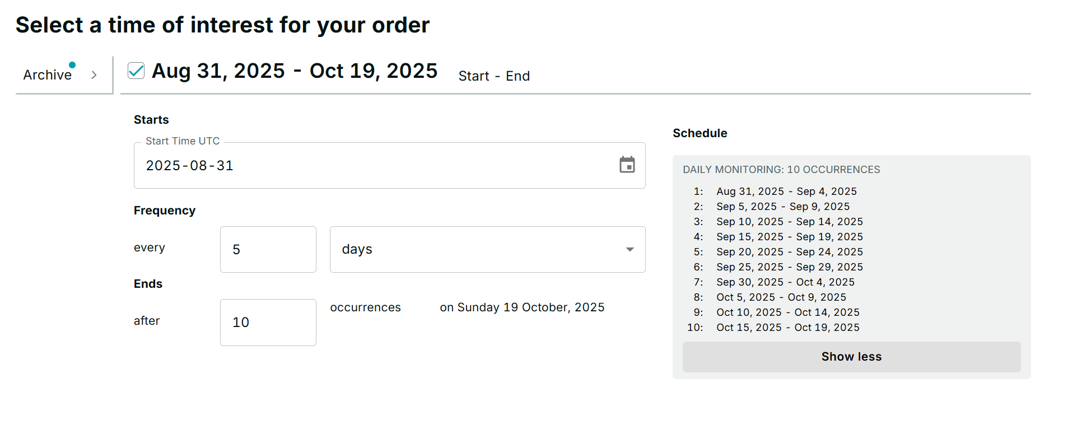Viewport: 1068px width, 425px height.
Task: Click the days dropdown arrow
Action: click(x=630, y=250)
